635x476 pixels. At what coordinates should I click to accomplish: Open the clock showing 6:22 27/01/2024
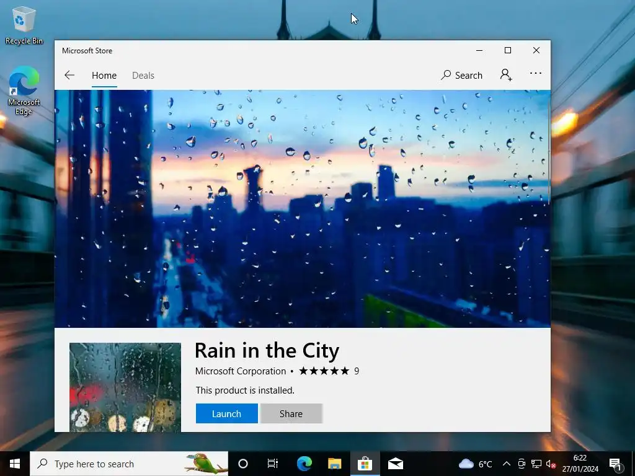click(580, 464)
